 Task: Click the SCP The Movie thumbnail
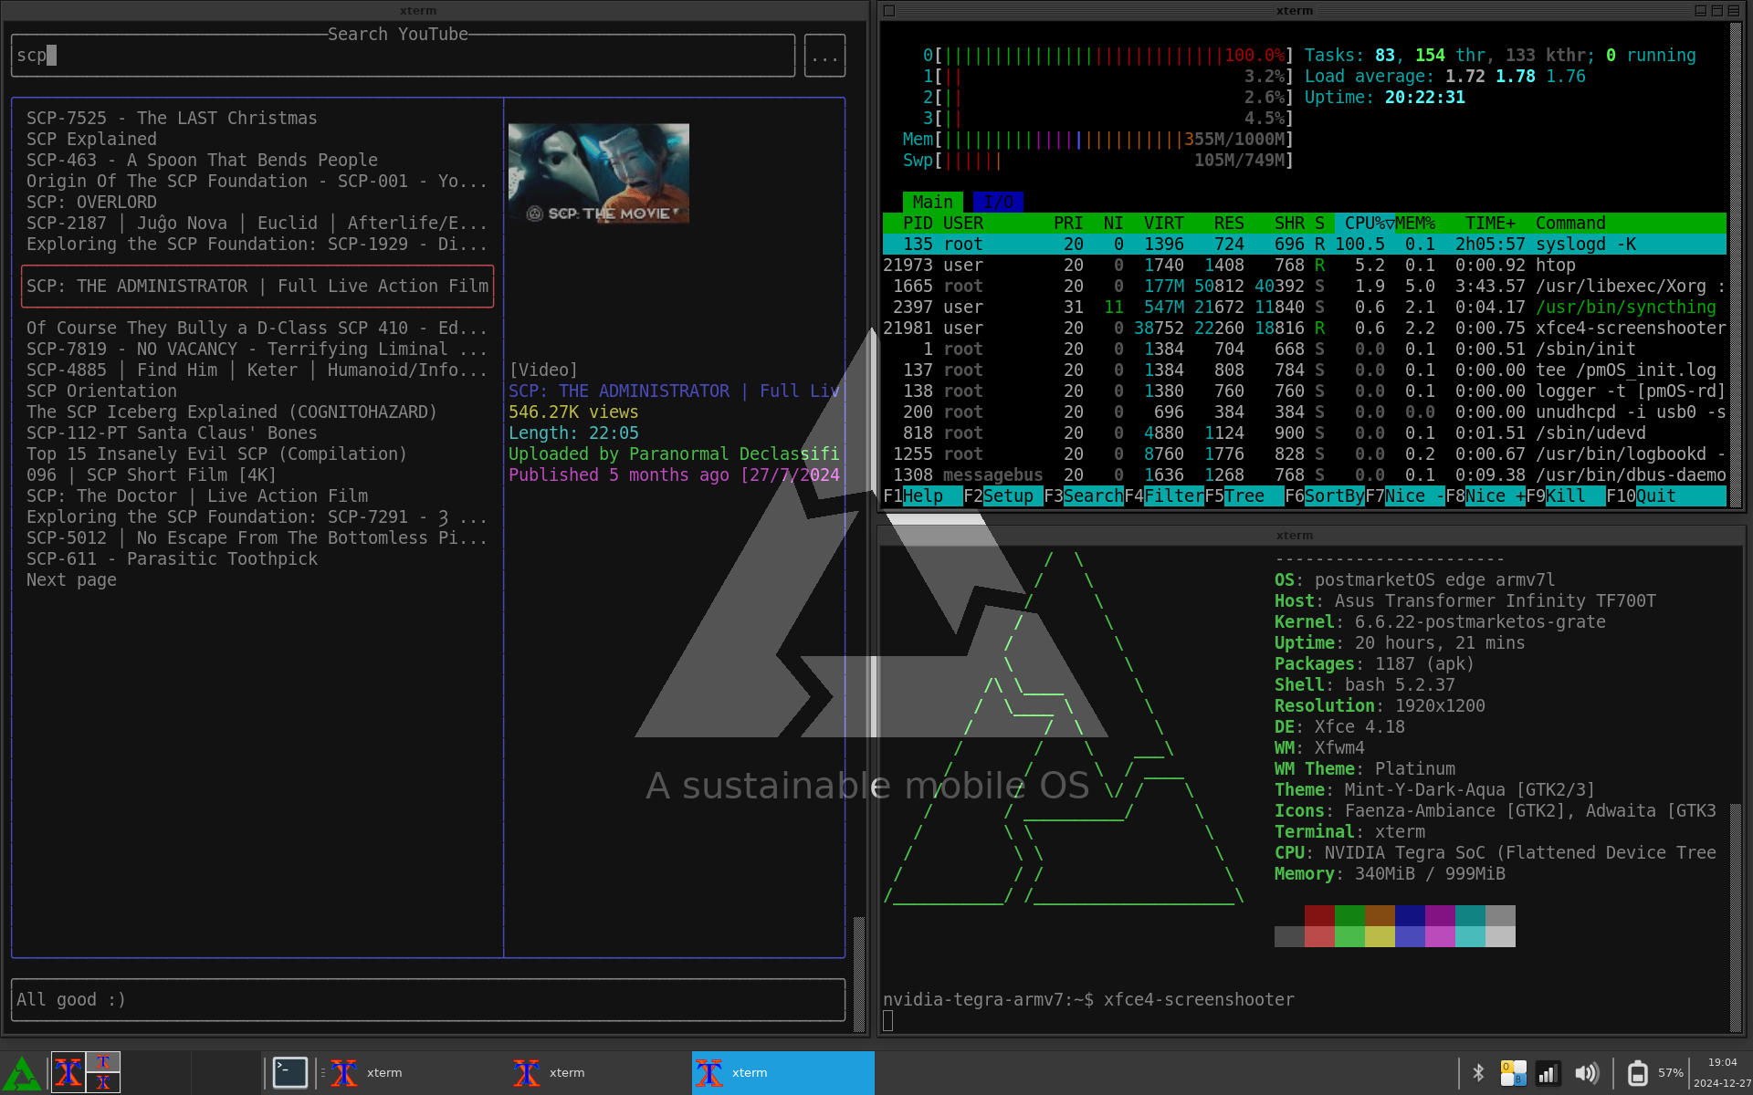598,173
